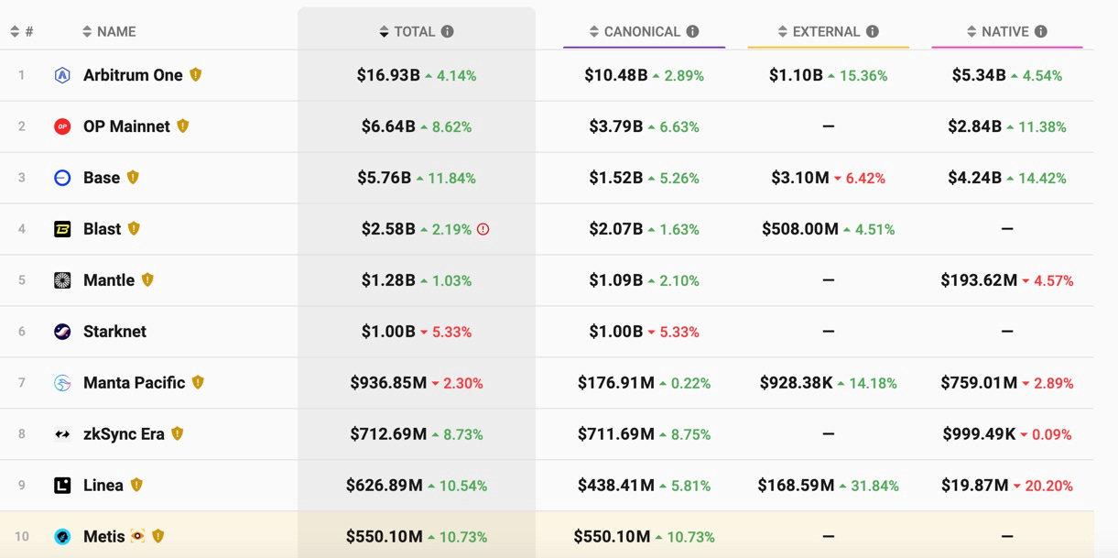Click OP Mainnet native value $2.84B
The image size is (1118, 558).
pos(975,126)
